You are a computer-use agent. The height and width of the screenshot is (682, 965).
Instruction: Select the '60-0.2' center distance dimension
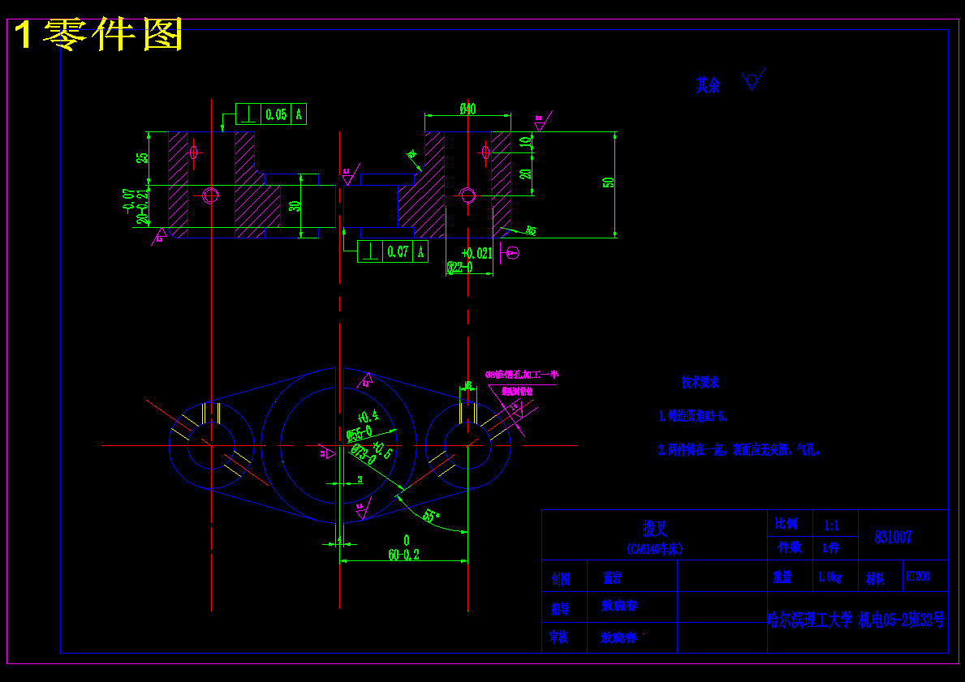point(403,555)
